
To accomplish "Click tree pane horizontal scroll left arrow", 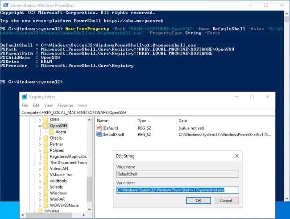I will tap(23, 215).
